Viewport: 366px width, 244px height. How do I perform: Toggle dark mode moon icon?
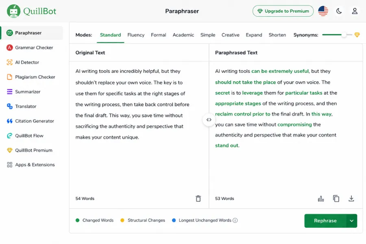(339, 11)
